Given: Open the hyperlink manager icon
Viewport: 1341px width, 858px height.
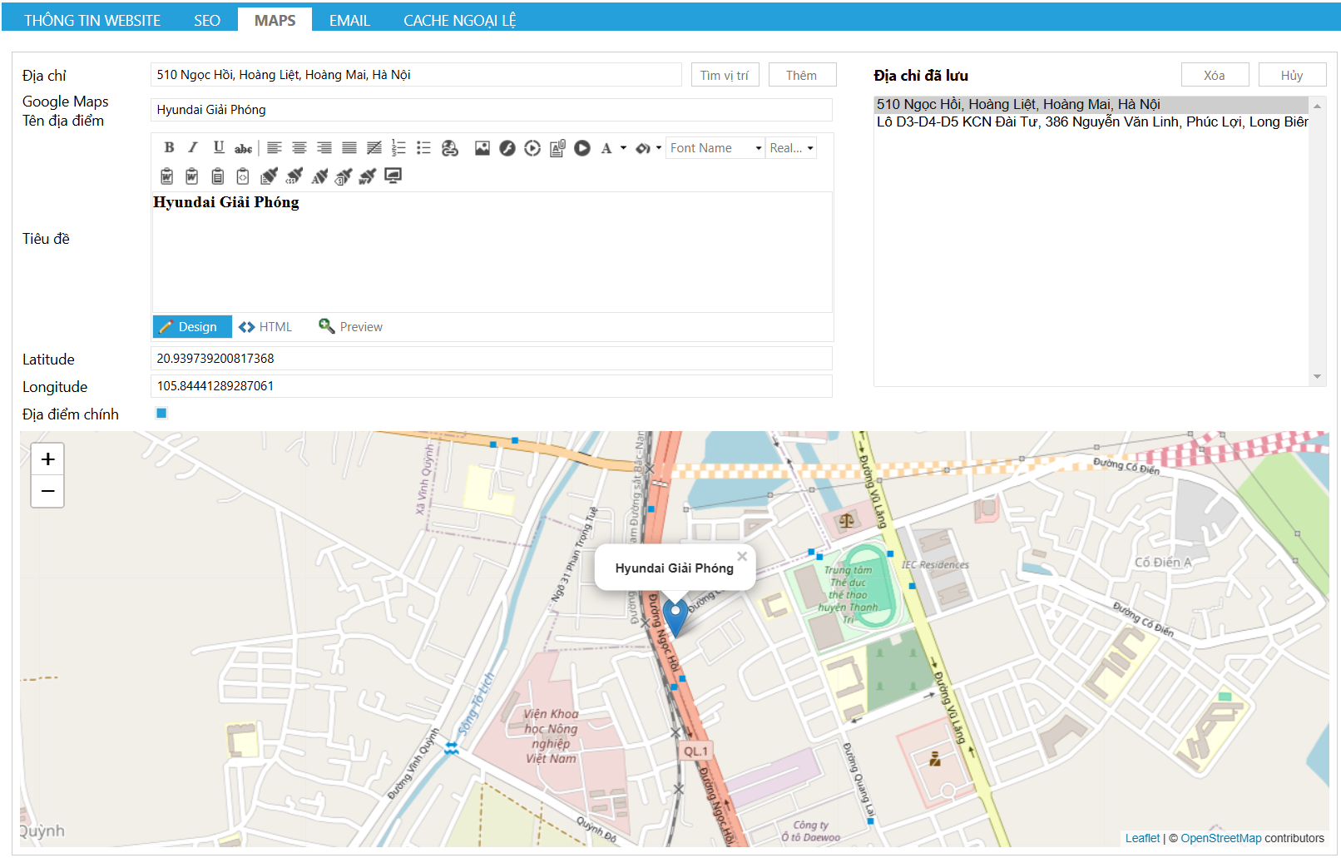Looking at the screenshot, I should click(449, 148).
